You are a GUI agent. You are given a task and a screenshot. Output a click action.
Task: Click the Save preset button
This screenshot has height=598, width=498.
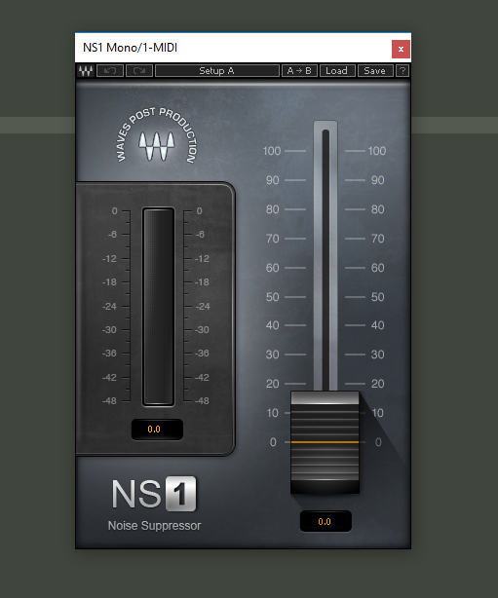pos(375,71)
